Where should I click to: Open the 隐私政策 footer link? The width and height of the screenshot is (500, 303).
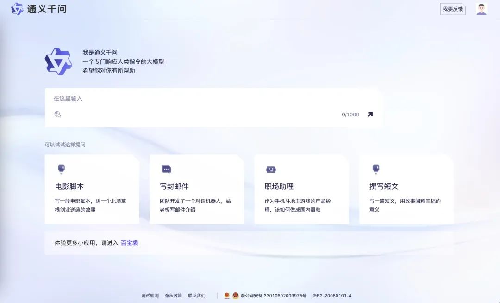(173, 296)
